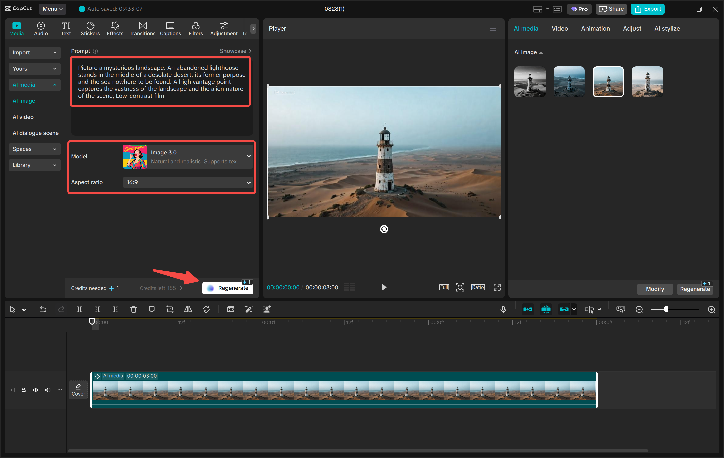Mute the timeline track audio
Viewport: 724px width, 458px height.
coord(48,390)
